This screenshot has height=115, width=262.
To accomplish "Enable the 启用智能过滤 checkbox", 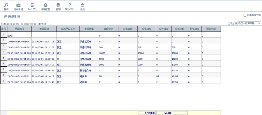I will tap(245, 15).
